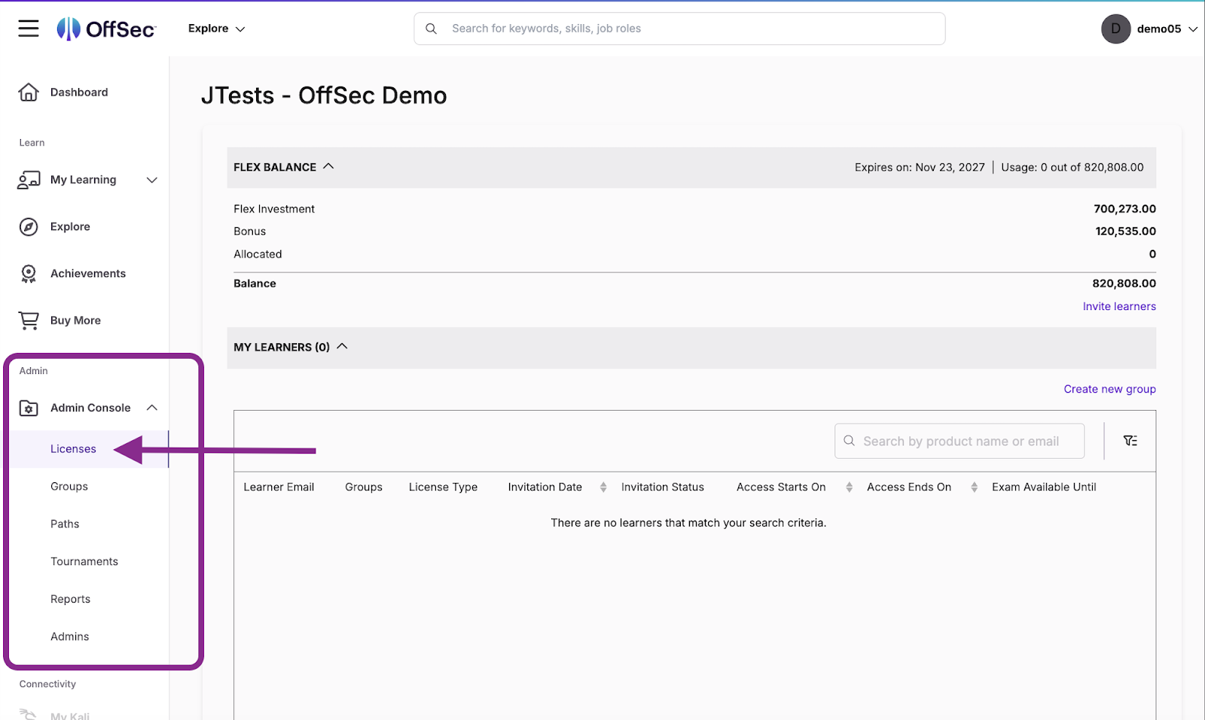This screenshot has width=1205, height=720.
Task: Click the Admin Console folder icon
Action: [x=29, y=408]
